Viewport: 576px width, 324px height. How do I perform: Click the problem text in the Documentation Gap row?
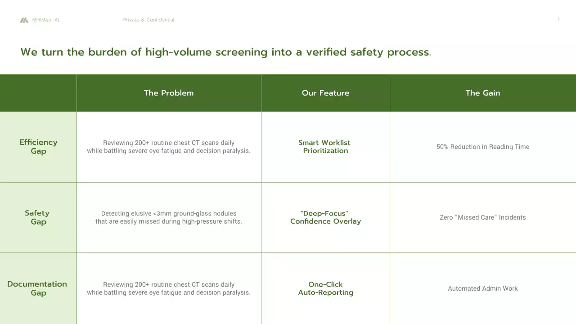169,288
